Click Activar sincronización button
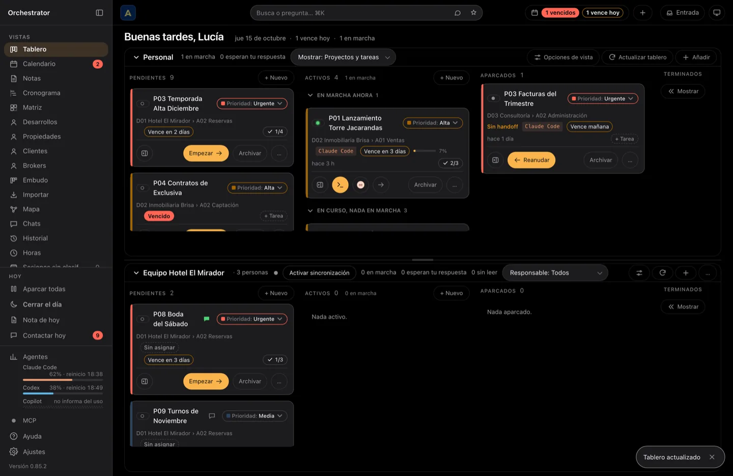 pyautogui.click(x=319, y=273)
